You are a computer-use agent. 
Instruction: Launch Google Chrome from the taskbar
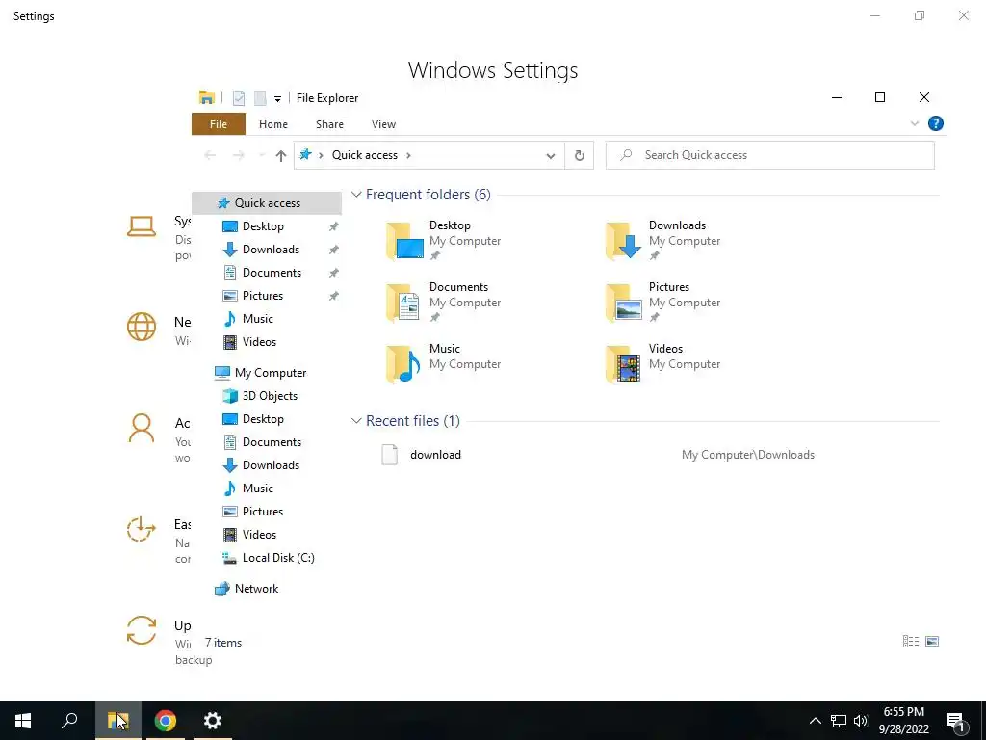(x=166, y=721)
